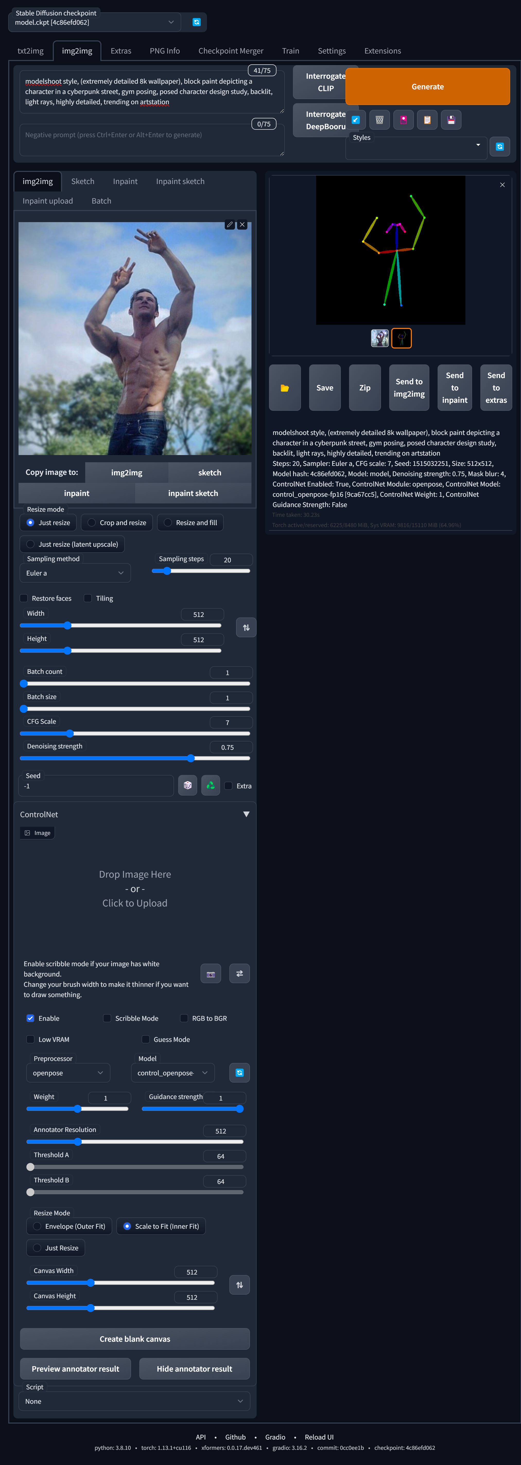Open the Stable Diffusion checkpoint dropdown
The width and height of the screenshot is (521, 1465).
[x=94, y=22]
